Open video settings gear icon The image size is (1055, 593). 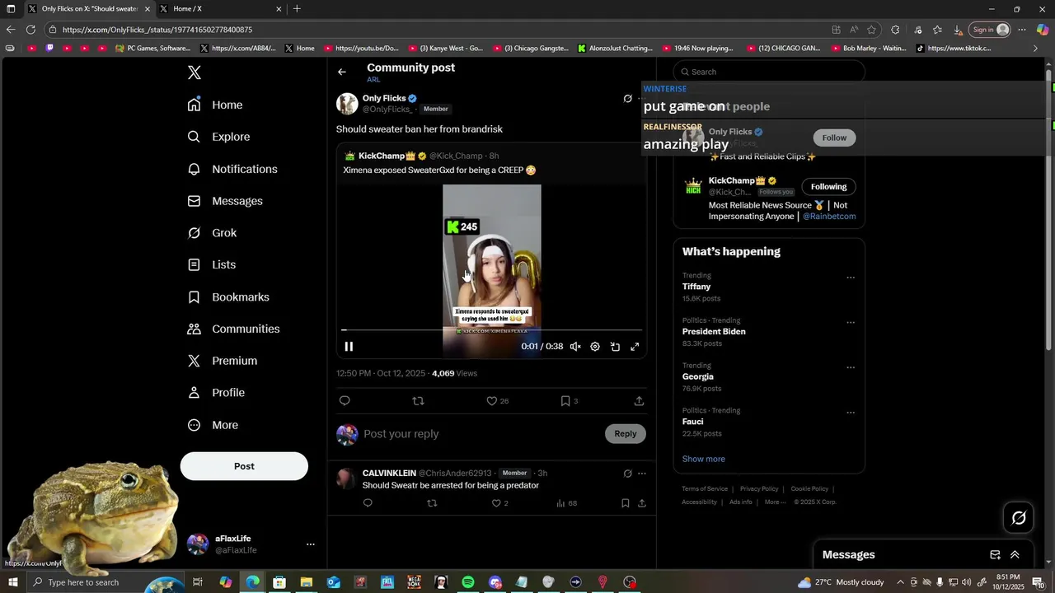coord(595,347)
